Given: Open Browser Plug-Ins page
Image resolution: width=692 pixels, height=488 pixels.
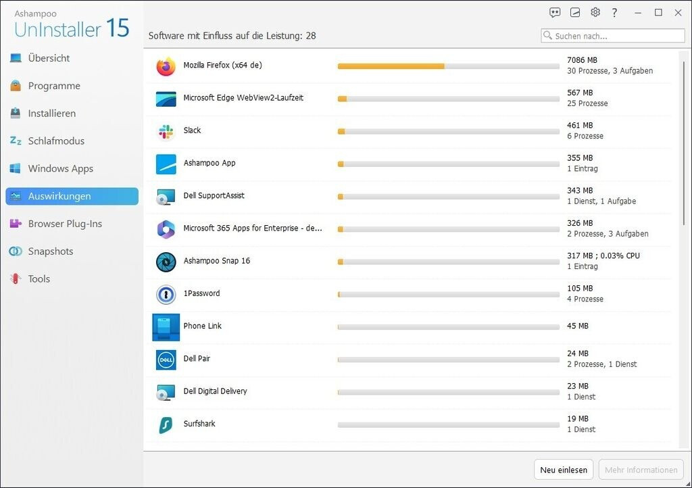Looking at the screenshot, I should click(65, 224).
